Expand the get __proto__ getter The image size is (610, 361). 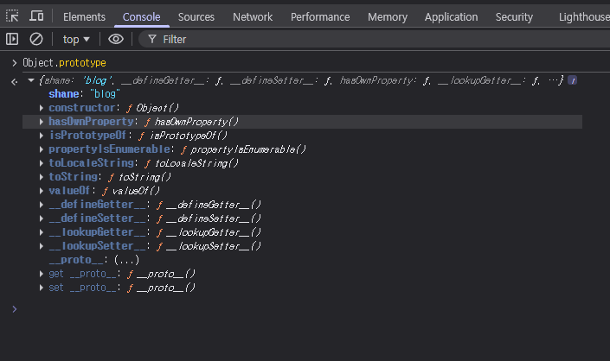tap(42, 274)
